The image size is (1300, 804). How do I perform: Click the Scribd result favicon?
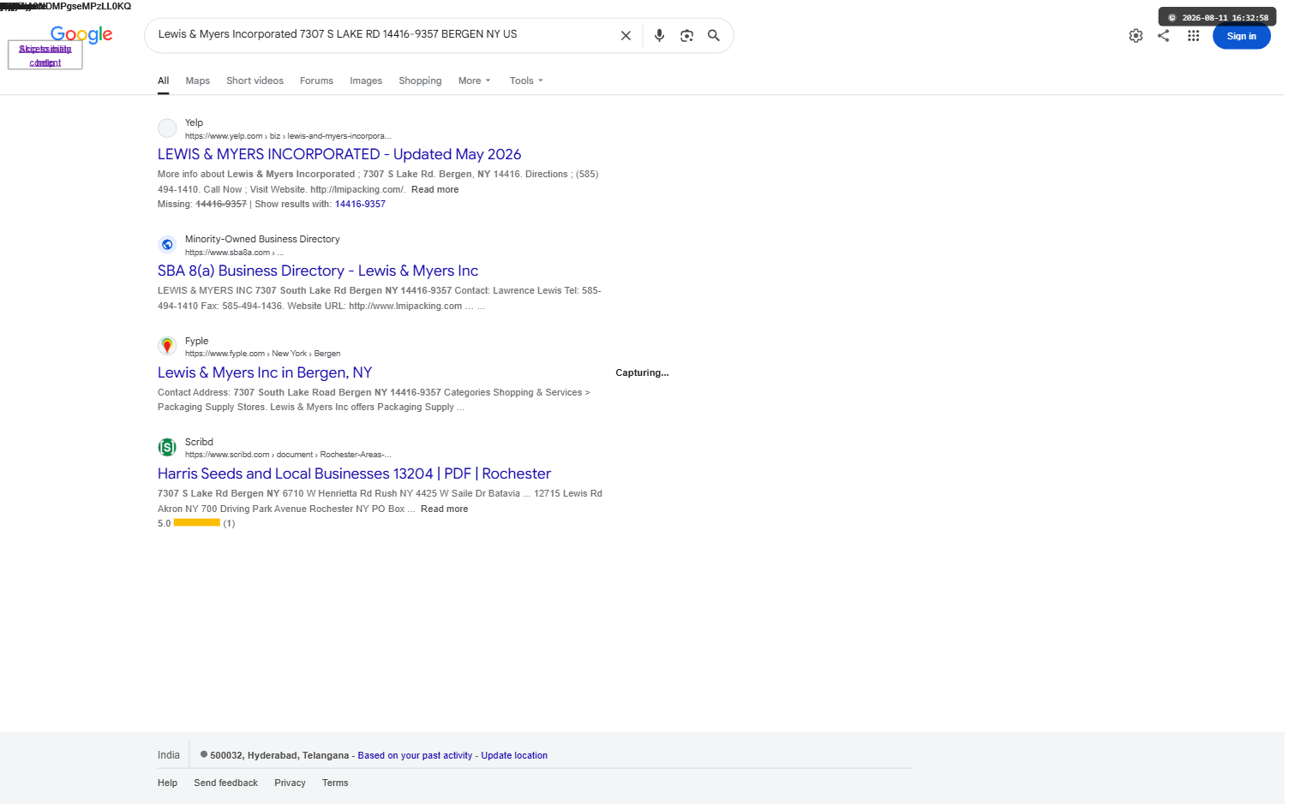click(x=167, y=447)
